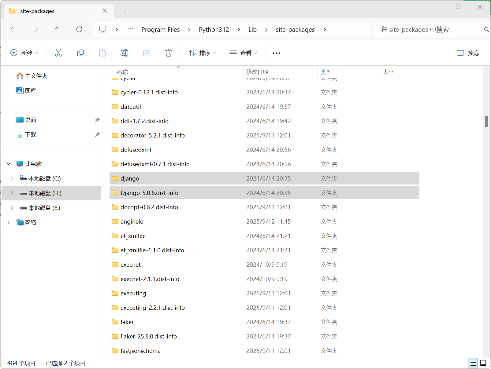Click the Forward navigation arrow

pos(35,29)
